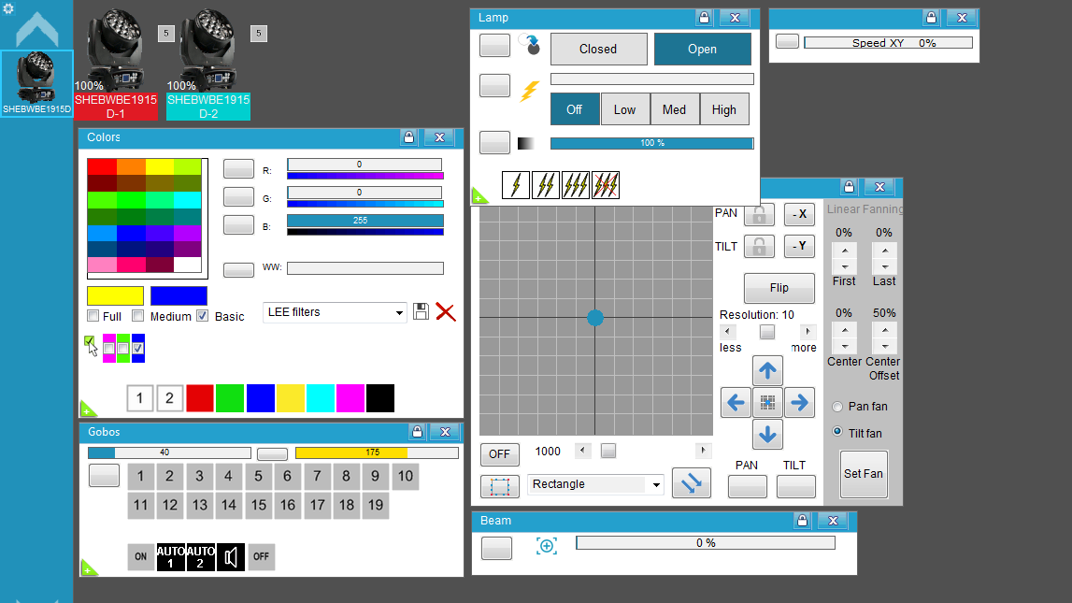The image size is (1072, 603).
Task: Choose the Med strobe setting
Action: click(x=674, y=109)
